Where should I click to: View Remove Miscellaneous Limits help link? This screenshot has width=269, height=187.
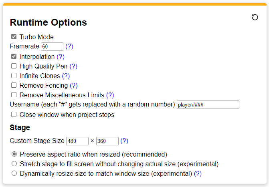click(110, 95)
